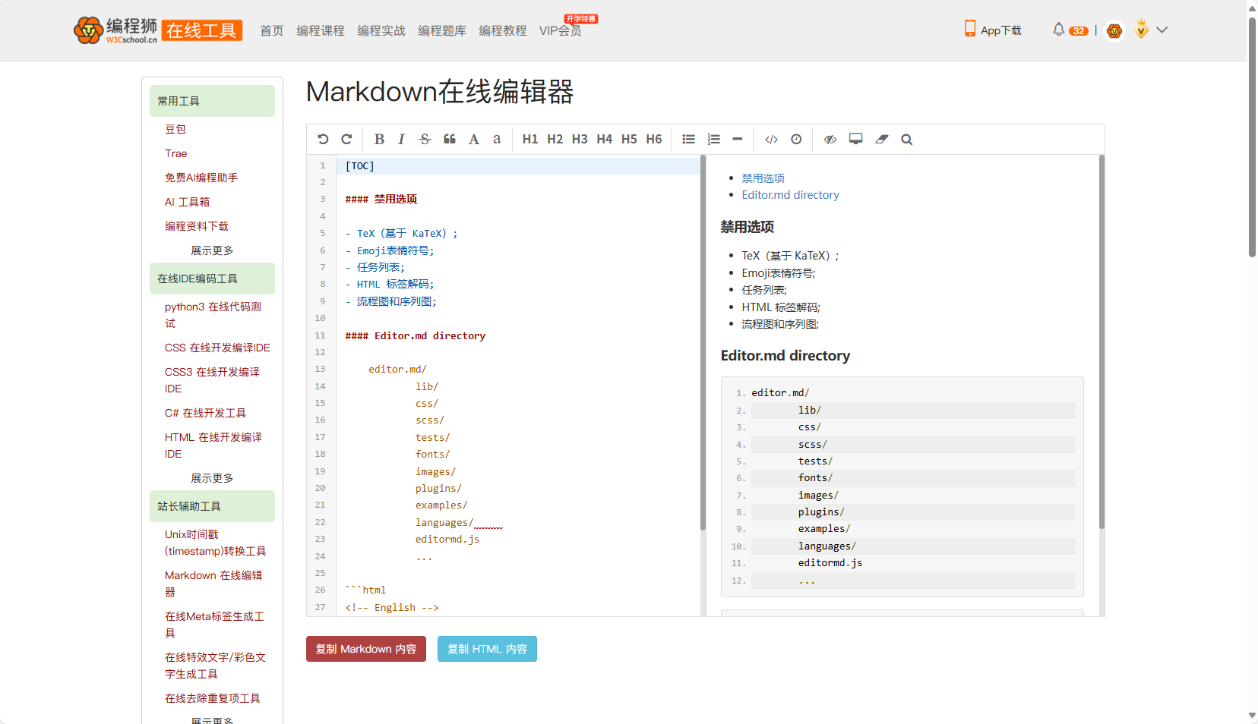
Task: Insert a horizontal rule
Action: [x=737, y=139]
